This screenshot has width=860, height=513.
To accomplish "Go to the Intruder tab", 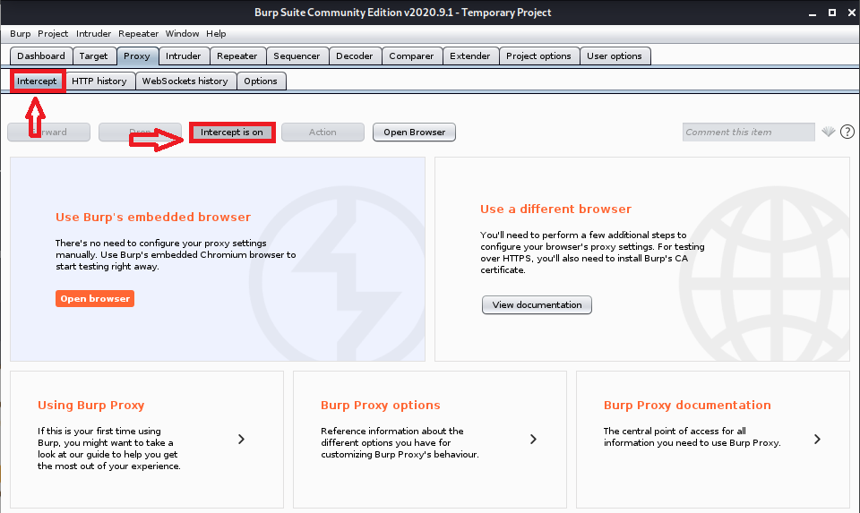I will (x=183, y=56).
